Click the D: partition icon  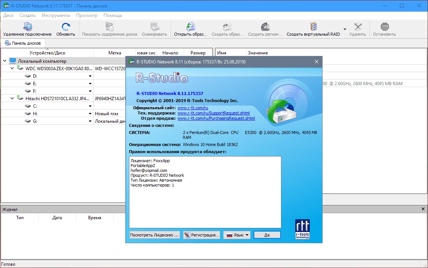click(27, 76)
